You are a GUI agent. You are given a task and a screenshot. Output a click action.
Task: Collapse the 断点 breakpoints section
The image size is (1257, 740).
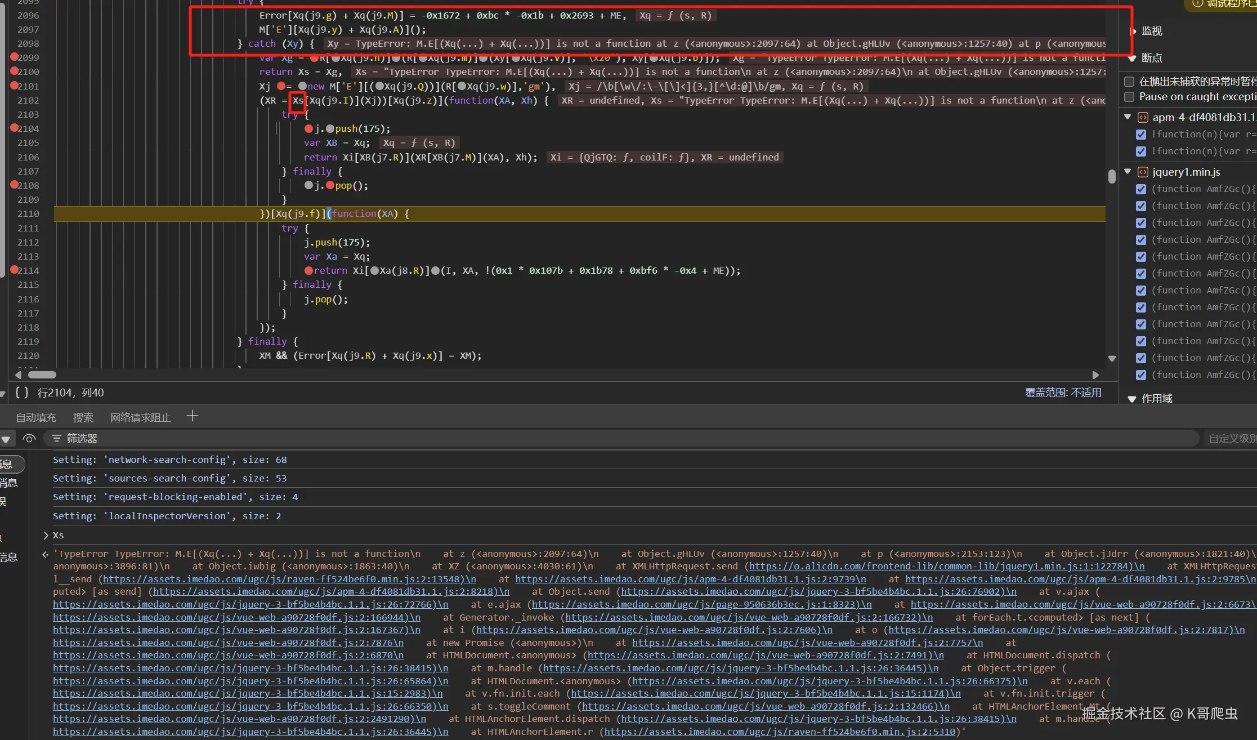(x=1133, y=58)
